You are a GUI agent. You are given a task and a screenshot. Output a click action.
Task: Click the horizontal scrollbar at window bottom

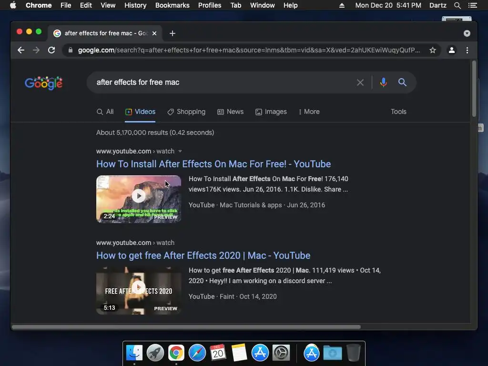pos(186,327)
